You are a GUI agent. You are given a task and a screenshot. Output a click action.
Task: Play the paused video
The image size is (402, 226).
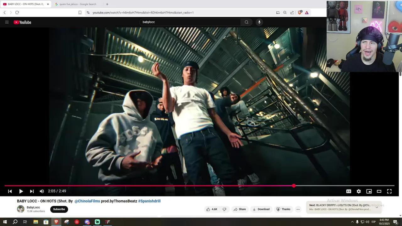point(21,191)
